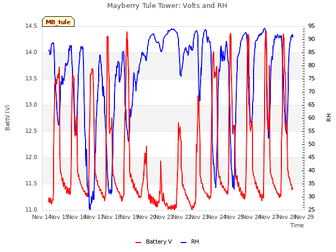
Task: Click the 13.0 tick on the left axis
Action: pyautogui.click(x=31, y=105)
